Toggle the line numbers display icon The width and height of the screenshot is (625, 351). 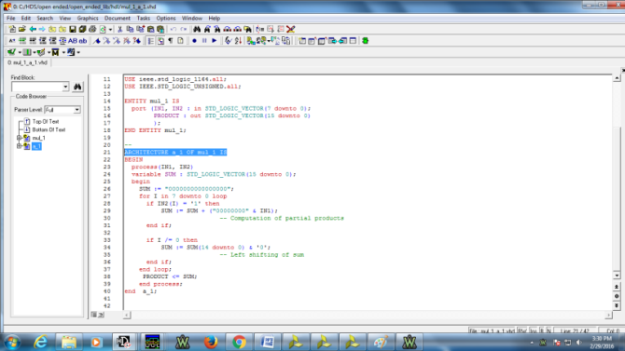tap(151, 41)
